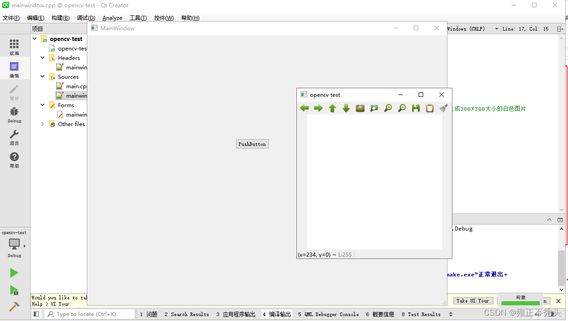Click the back navigation arrow in opencv test
The width and height of the screenshot is (568, 321).
coord(304,108)
